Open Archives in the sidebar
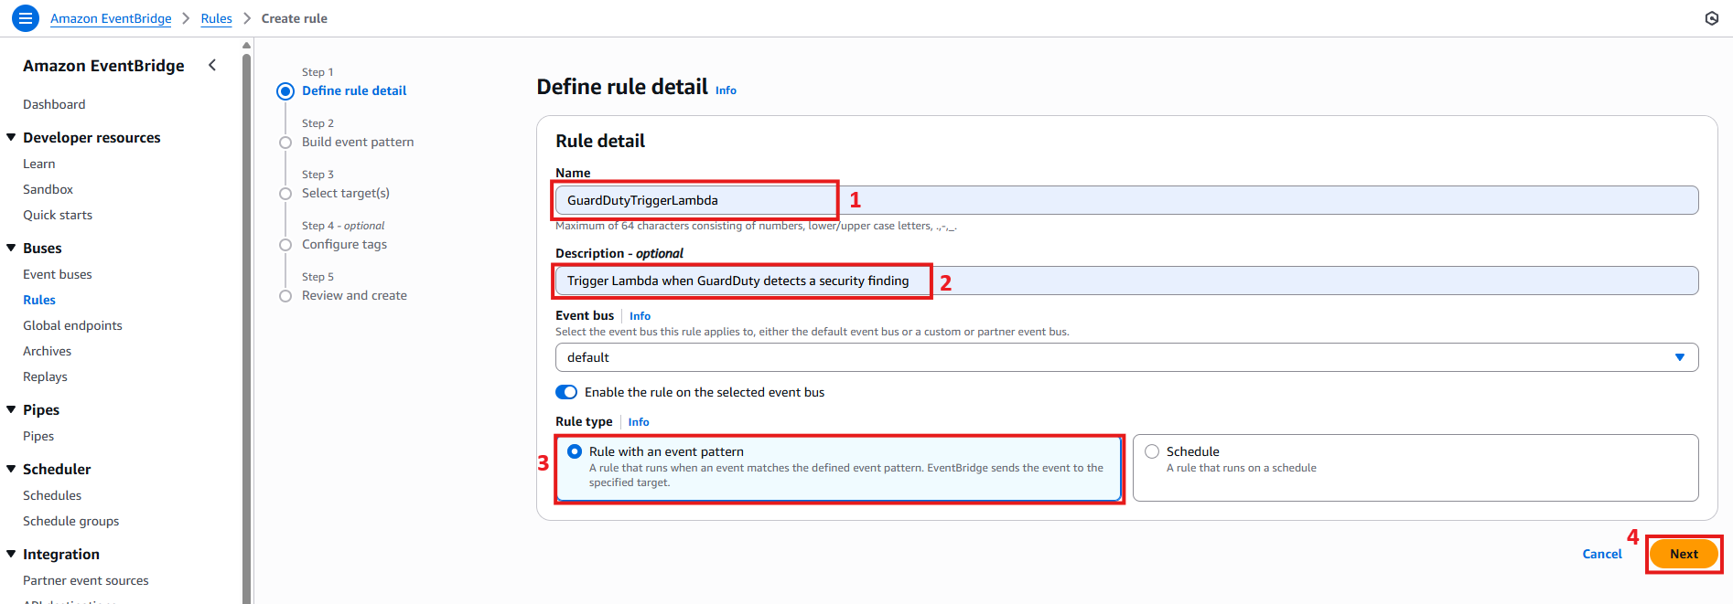Viewport: 1733px width, 604px height. 47,351
